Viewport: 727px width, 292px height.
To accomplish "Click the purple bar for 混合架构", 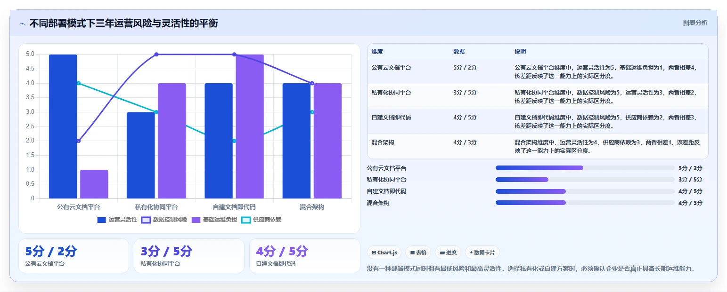I will 328,141.
